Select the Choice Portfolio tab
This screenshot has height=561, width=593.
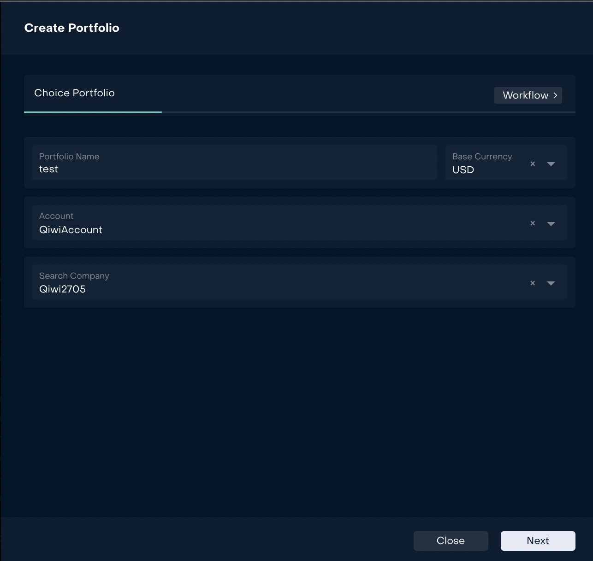75,93
